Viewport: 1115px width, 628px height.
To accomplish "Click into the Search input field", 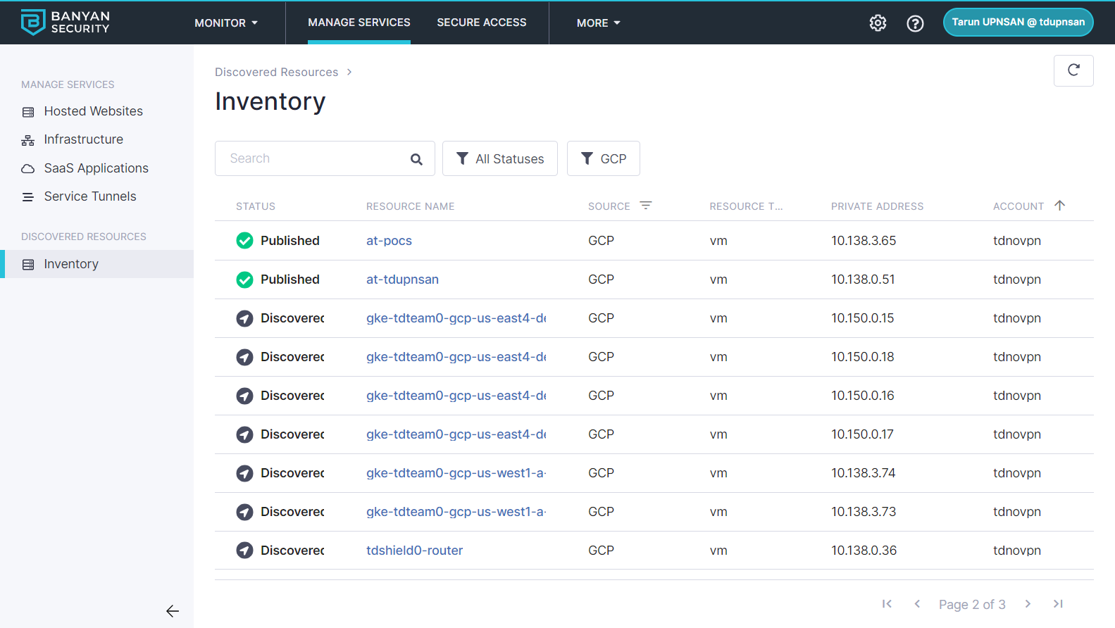I will (x=313, y=159).
